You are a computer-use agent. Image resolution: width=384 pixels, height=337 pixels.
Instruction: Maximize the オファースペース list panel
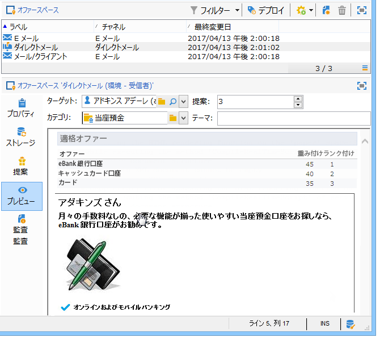click(362, 10)
